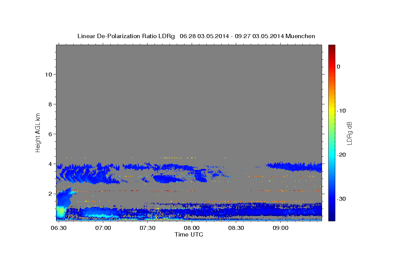Image resolution: width=398 pixels, height=265 pixels.
Task: Pick the dark blue bottom of the colorbar
Action: [x=332, y=218]
